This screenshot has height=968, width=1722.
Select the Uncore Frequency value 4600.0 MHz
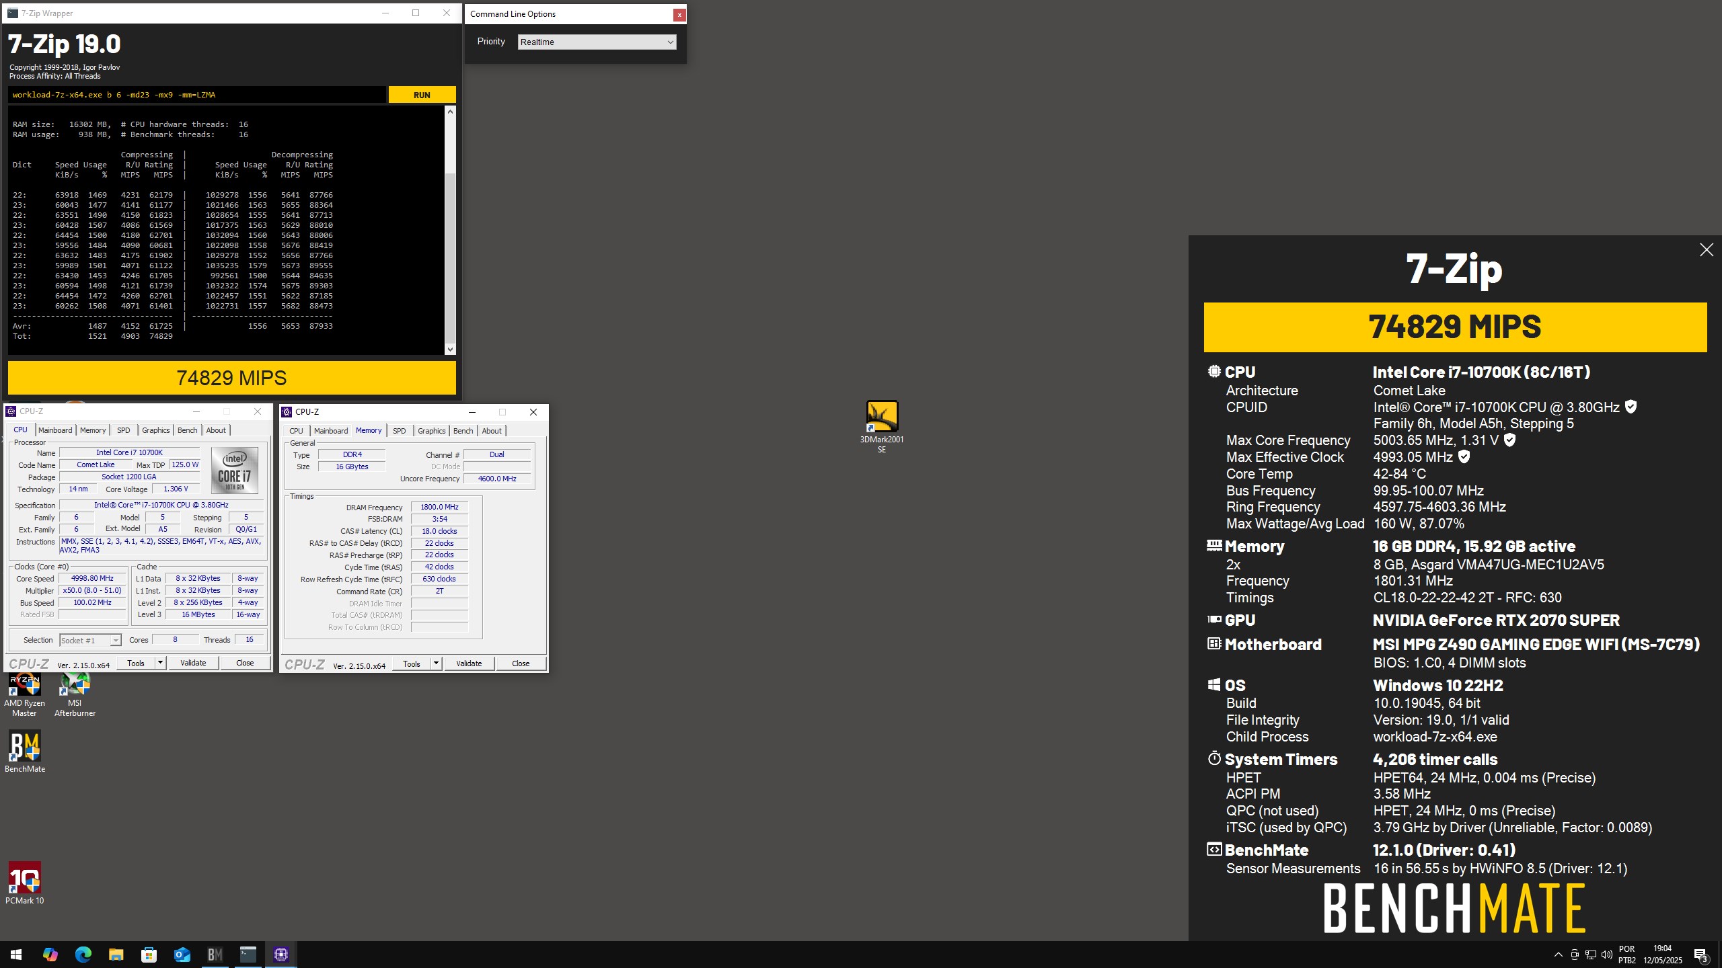[x=497, y=479]
